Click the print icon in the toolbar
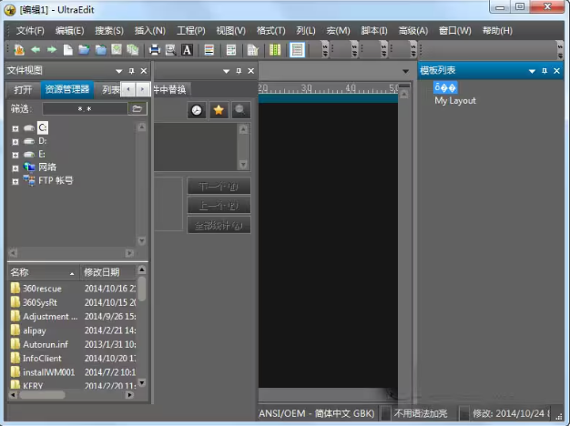This screenshot has width=570, height=426. click(x=154, y=50)
